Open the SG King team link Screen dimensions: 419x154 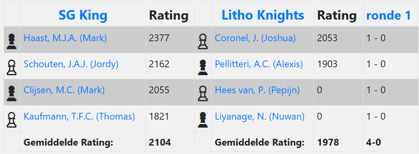tap(83, 16)
